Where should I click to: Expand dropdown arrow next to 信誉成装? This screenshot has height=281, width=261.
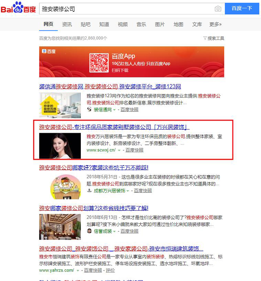[x=114, y=231]
